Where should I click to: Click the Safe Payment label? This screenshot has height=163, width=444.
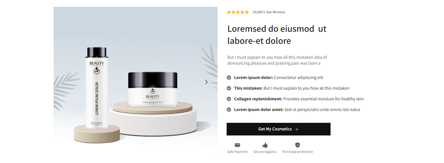coord(237,152)
